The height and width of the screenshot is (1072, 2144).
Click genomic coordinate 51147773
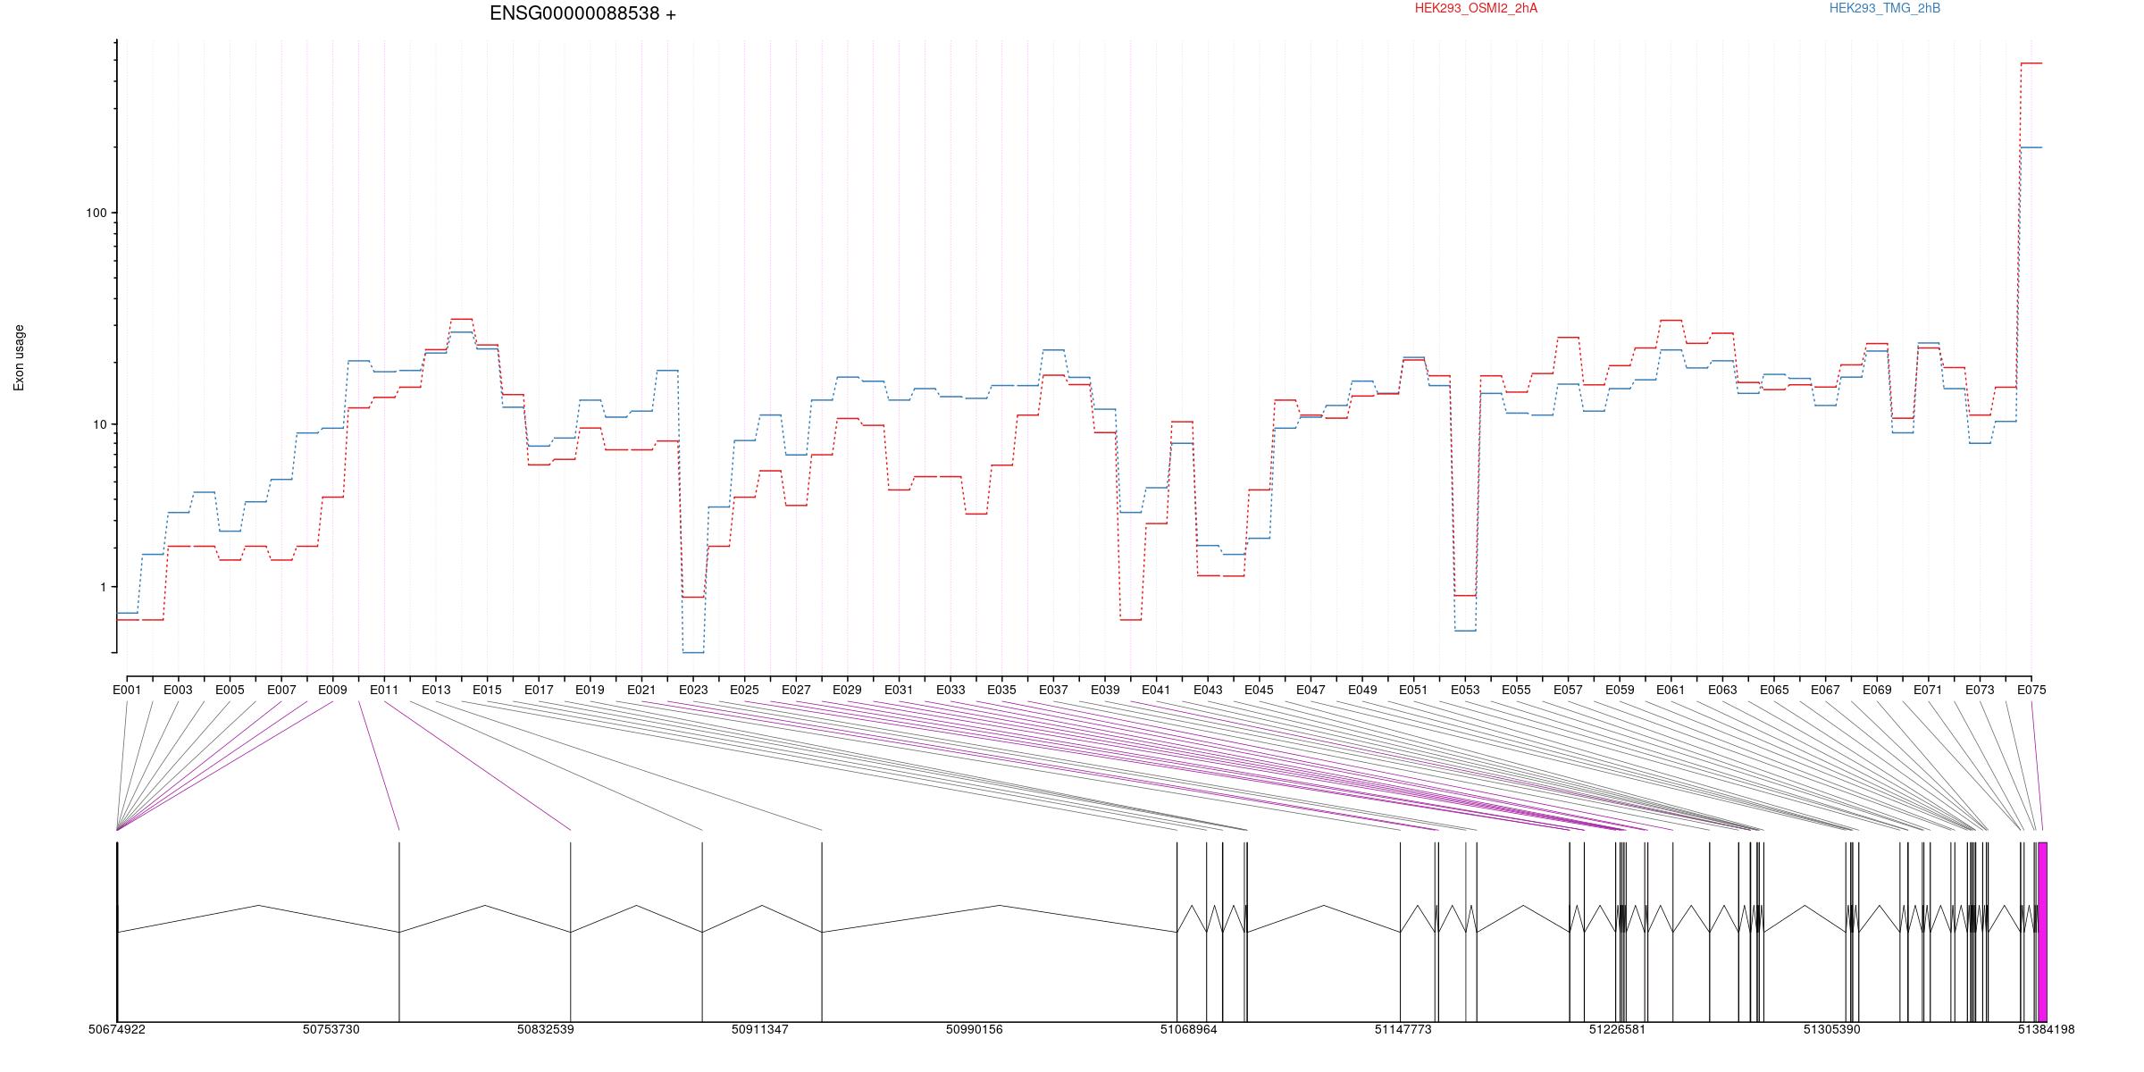tap(1403, 1029)
